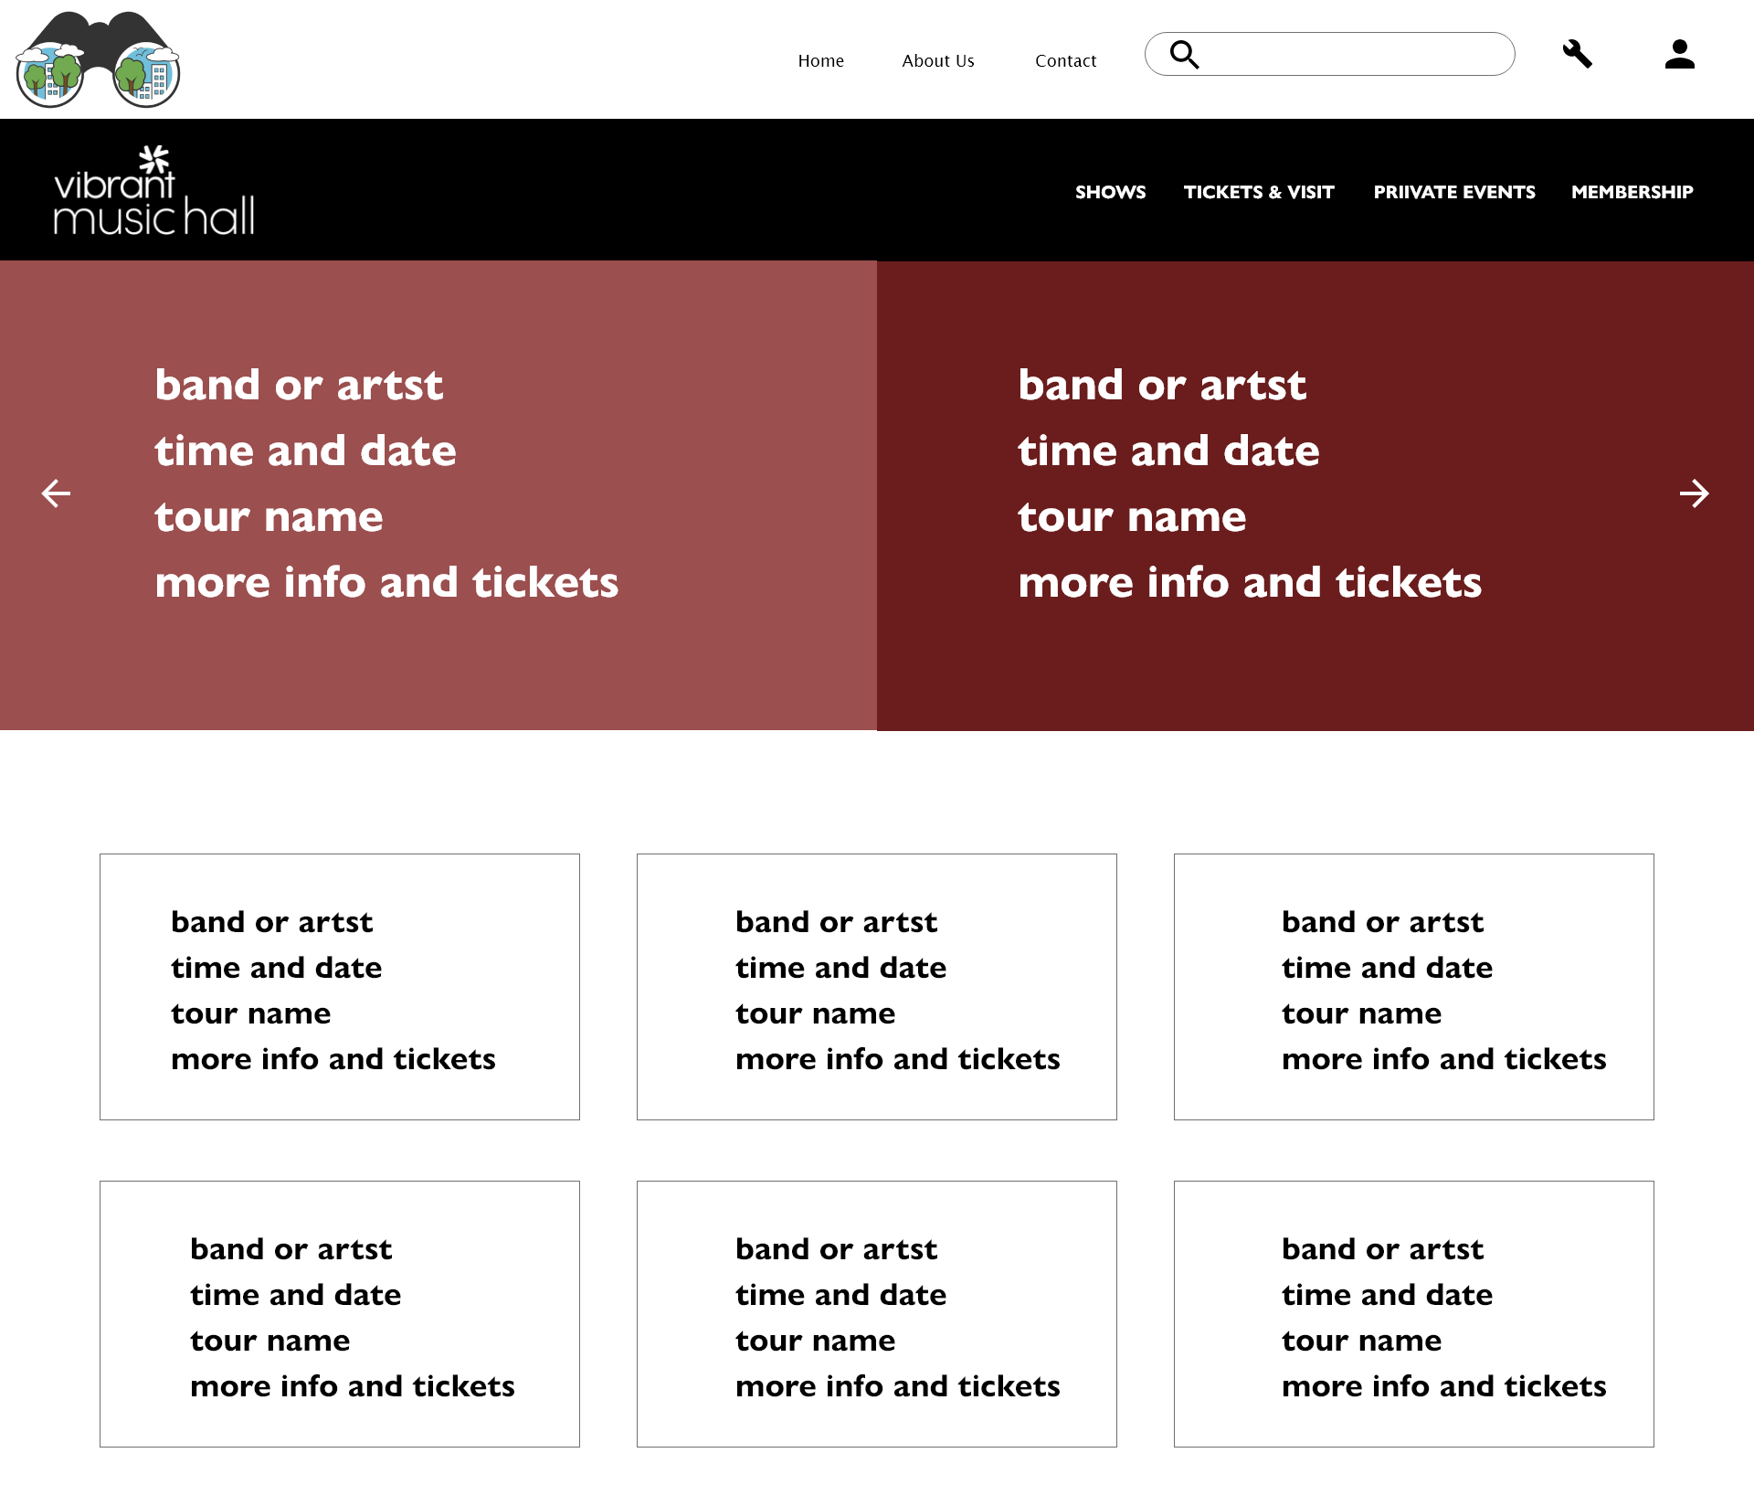Open the user account profile icon
Image resolution: width=1754 pixels, height=1506 pixels.
[x=1679, y=54]
